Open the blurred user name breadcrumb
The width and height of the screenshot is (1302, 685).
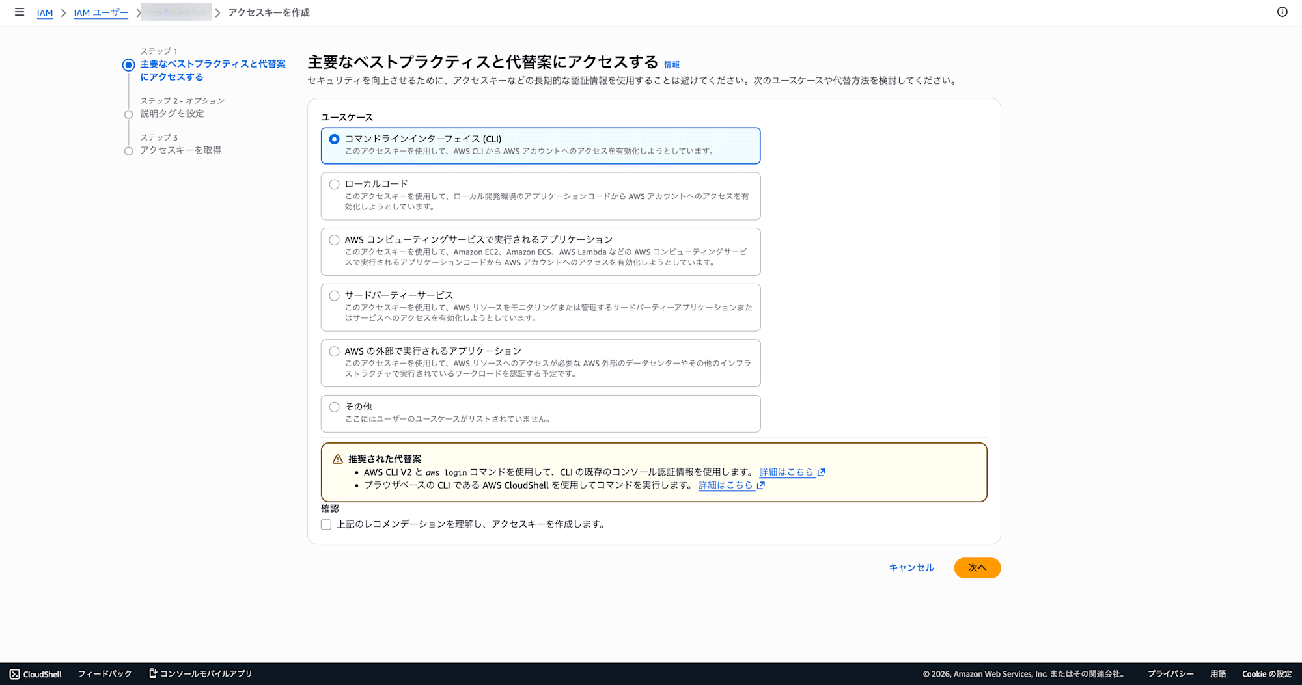(176, 12)
